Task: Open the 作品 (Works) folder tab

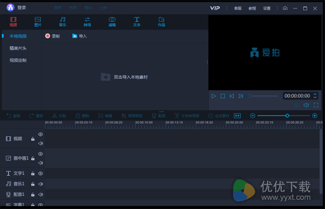Action: click(161, 22)
